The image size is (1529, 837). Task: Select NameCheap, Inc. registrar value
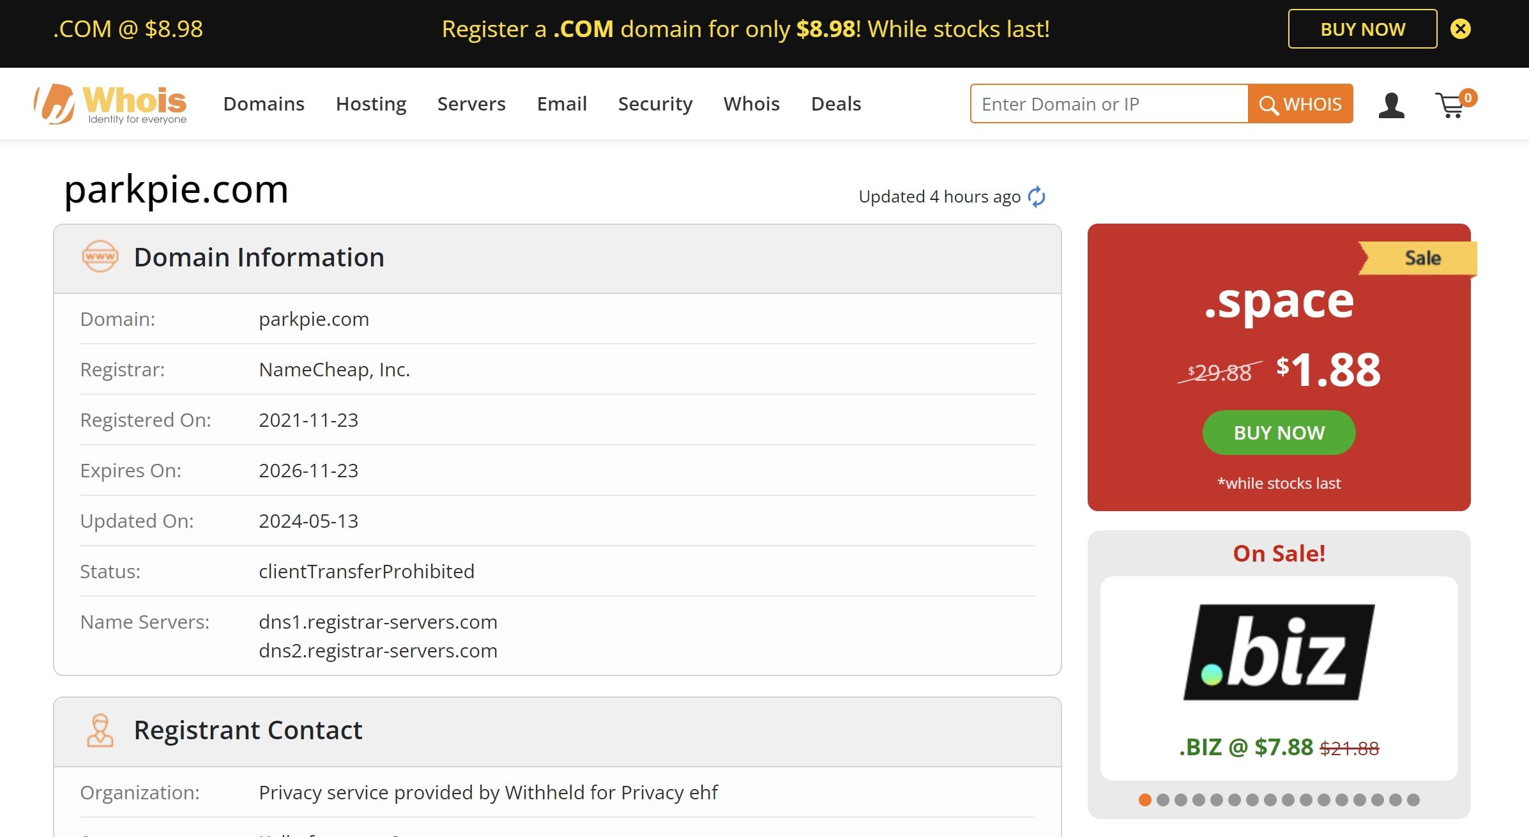(x=334, y=369)
